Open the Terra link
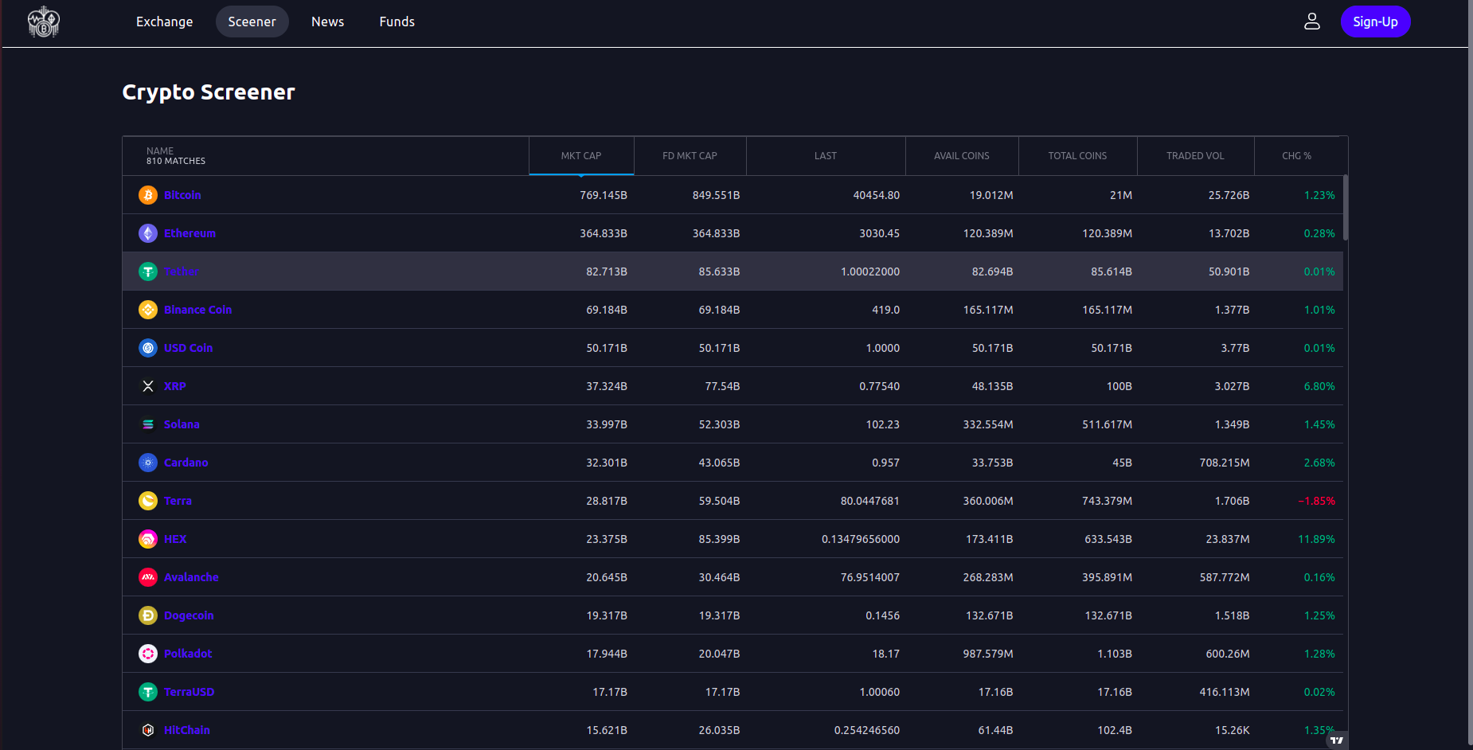The image size is (1473, 750). pos(178,501)
